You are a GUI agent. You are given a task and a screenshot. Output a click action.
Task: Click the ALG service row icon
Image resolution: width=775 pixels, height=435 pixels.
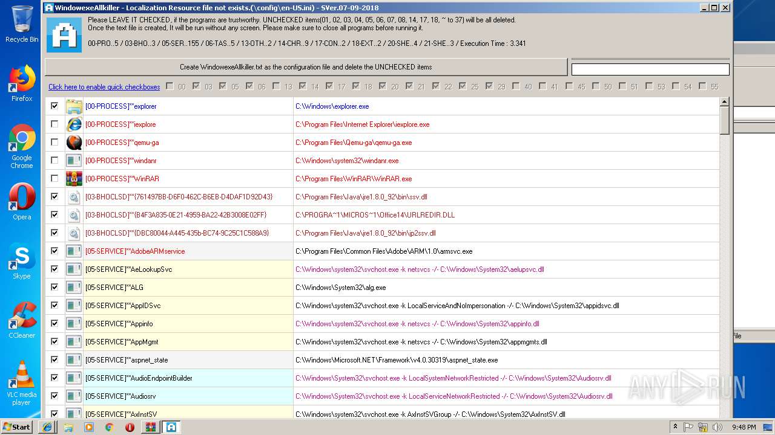click(74, 288)
